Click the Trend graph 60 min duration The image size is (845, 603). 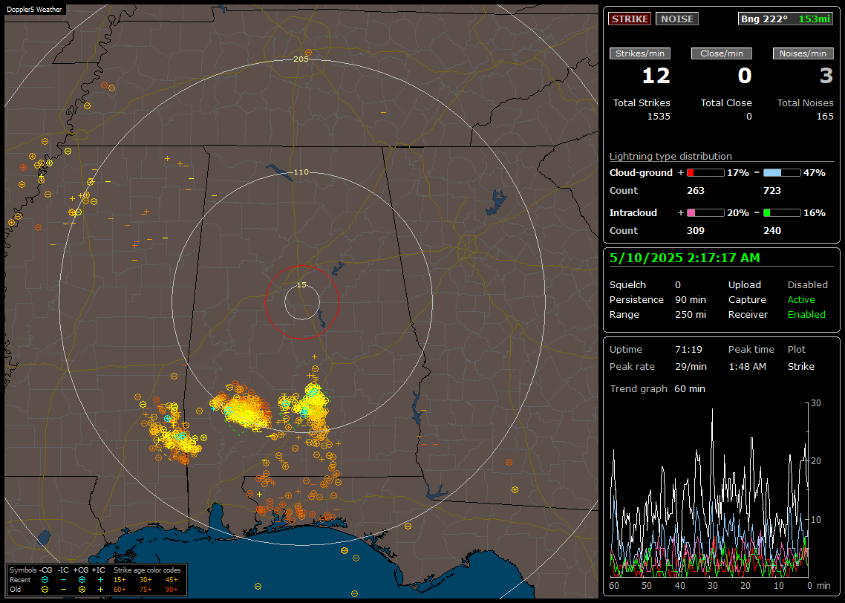(689, 389)
